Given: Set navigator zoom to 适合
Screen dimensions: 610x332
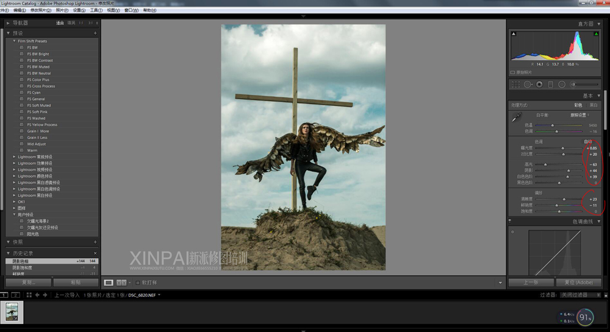Looking at the screenshot, I should 60,23.
